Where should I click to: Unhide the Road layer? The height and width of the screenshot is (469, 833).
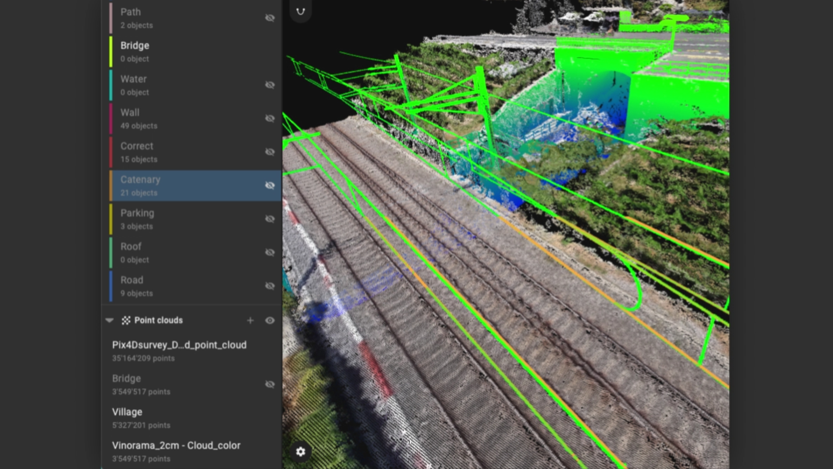click(x=270, y=286)
